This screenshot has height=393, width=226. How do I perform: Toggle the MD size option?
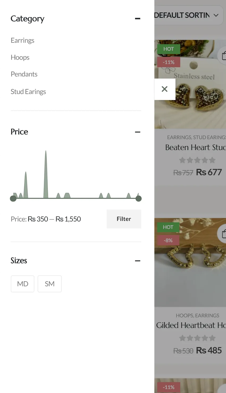coord(23,284)
